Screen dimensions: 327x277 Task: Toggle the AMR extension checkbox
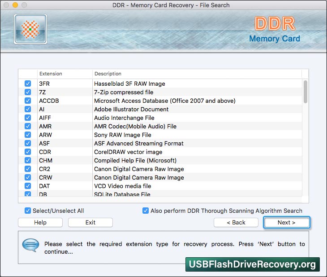coord(27,126)
